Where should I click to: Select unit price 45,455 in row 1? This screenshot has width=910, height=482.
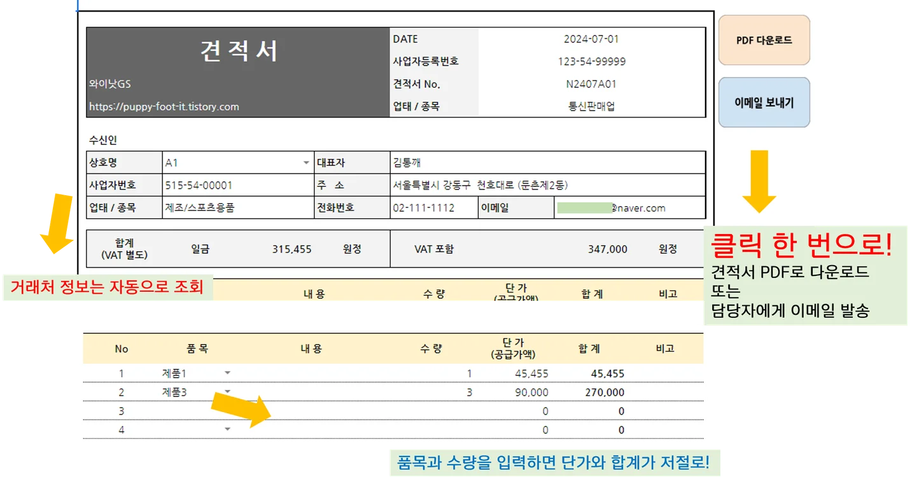coord(531,373)
